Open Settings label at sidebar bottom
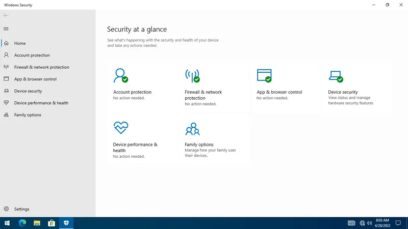This screenshot has width=408, height=229. tap(21, 209)
